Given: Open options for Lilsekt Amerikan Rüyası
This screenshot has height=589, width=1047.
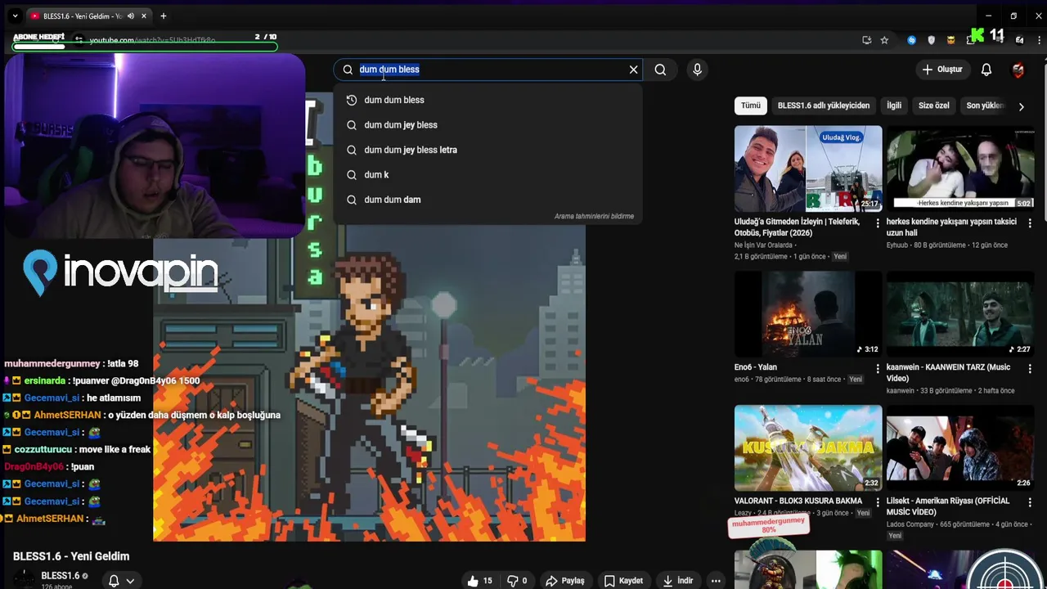Looking at the screenshot, I should pos(1030,501).
